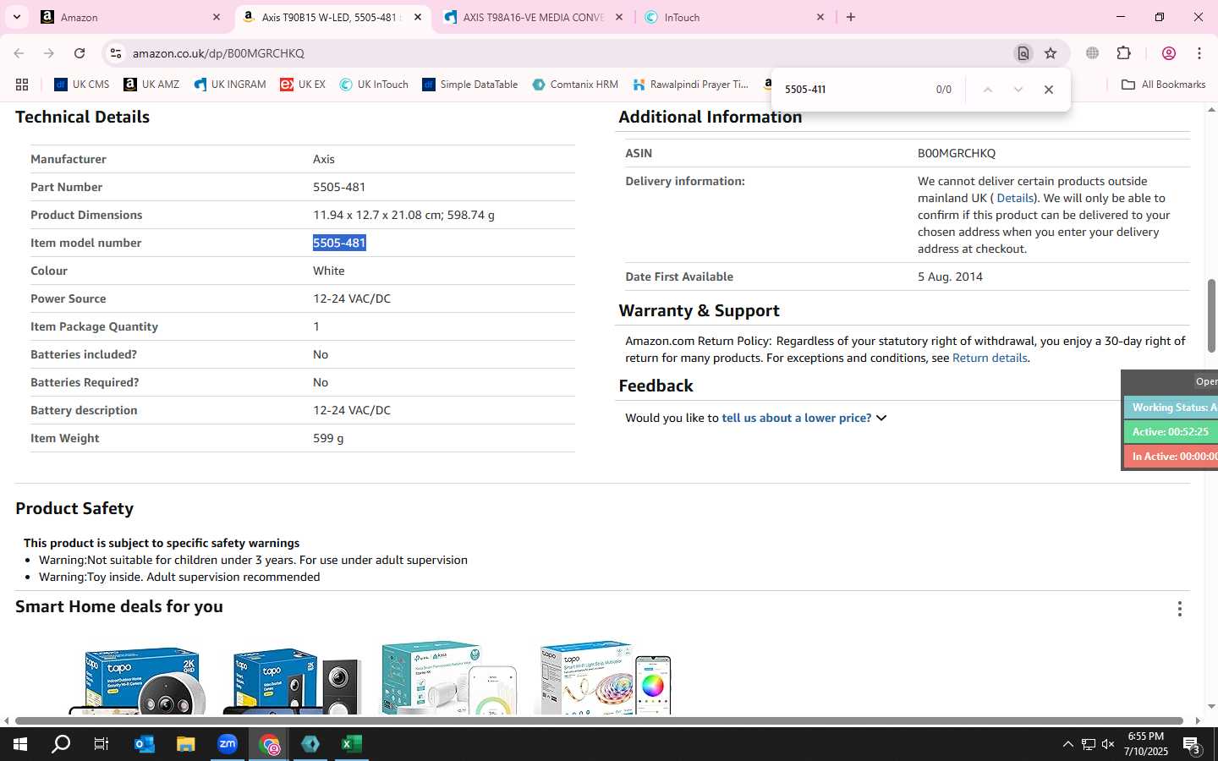Switch to the InTouch tab
The height and width of the screenshot is (761, 1218).
(735, 17)
